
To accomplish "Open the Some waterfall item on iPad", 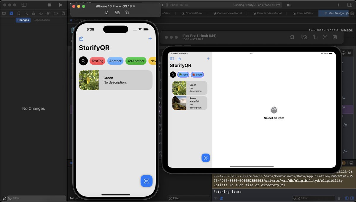I will pyautogui.click(x=190, y=103).
